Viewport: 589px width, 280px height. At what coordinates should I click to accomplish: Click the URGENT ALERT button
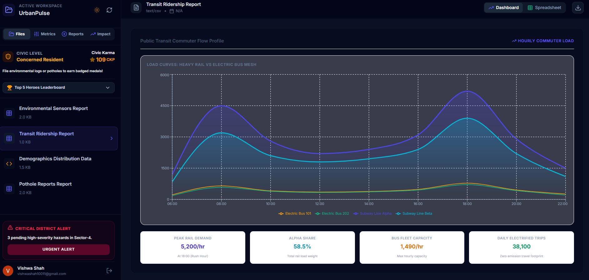tap(58, 249)
